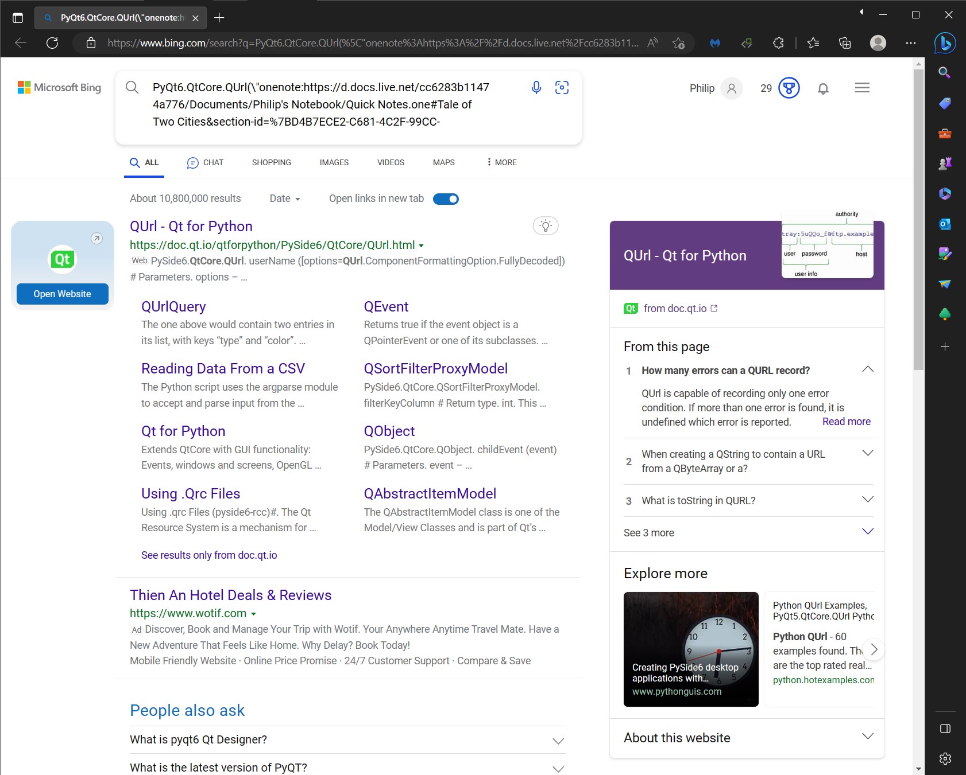966x775 pixels.
Task: Open Outlook from the Edge sidebar
Action: (945, 224)
